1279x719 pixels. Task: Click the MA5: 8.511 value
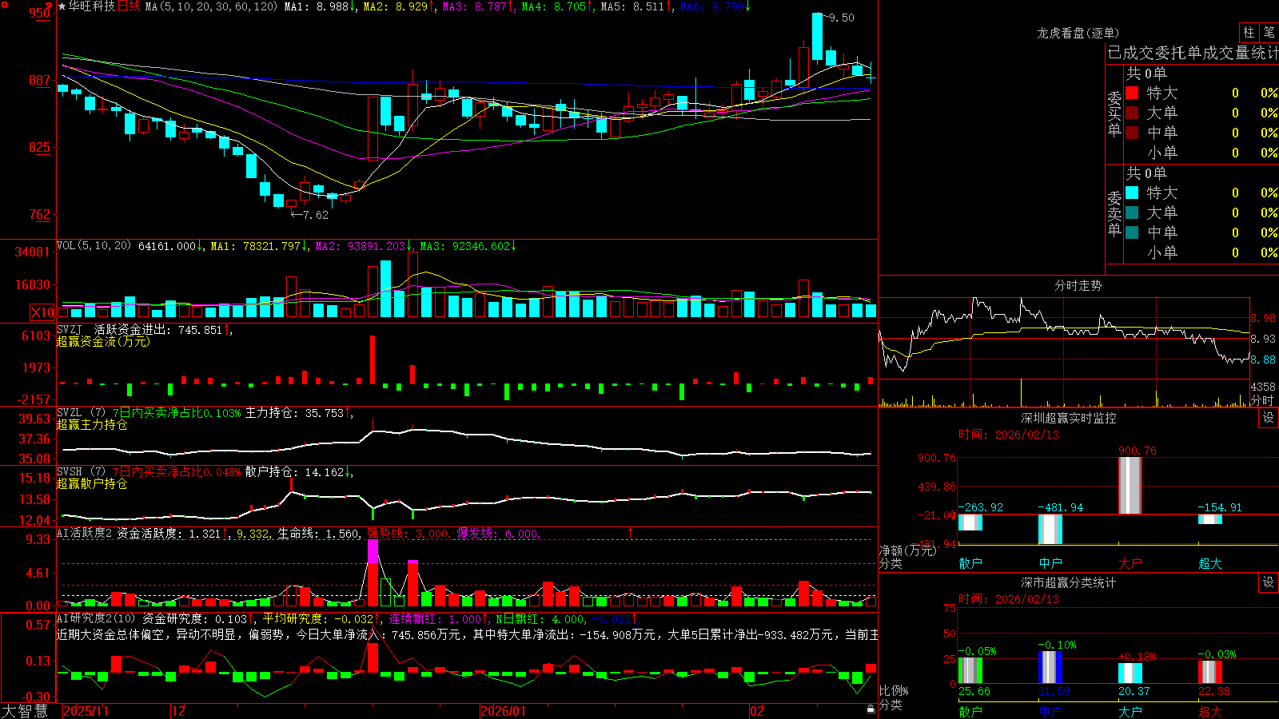coord(632,6)
